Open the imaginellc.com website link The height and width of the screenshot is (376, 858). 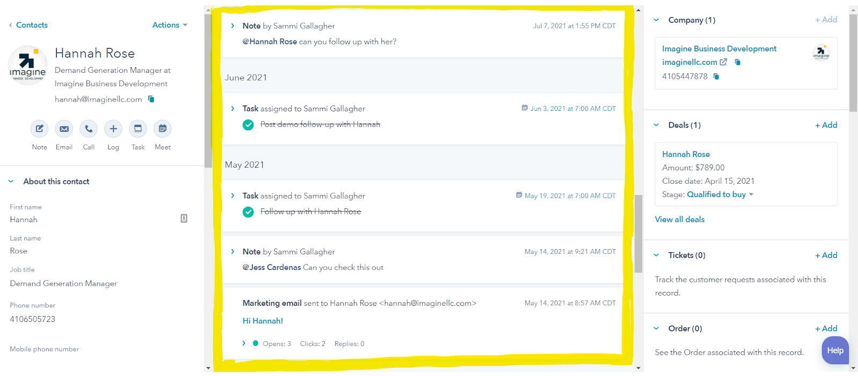pyautogui.click(x=690, y=62)
